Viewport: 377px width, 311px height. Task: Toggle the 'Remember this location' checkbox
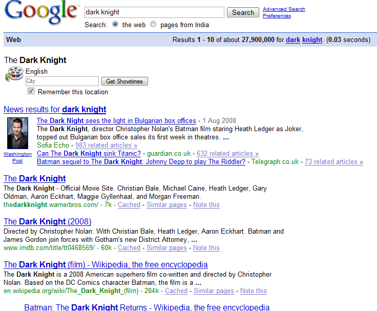[x=31, y=91]
